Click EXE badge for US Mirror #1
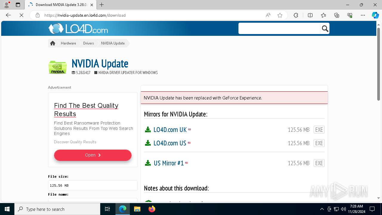Image resolution: width=382 pixels, height=215 pixels. tap(319, 163)
